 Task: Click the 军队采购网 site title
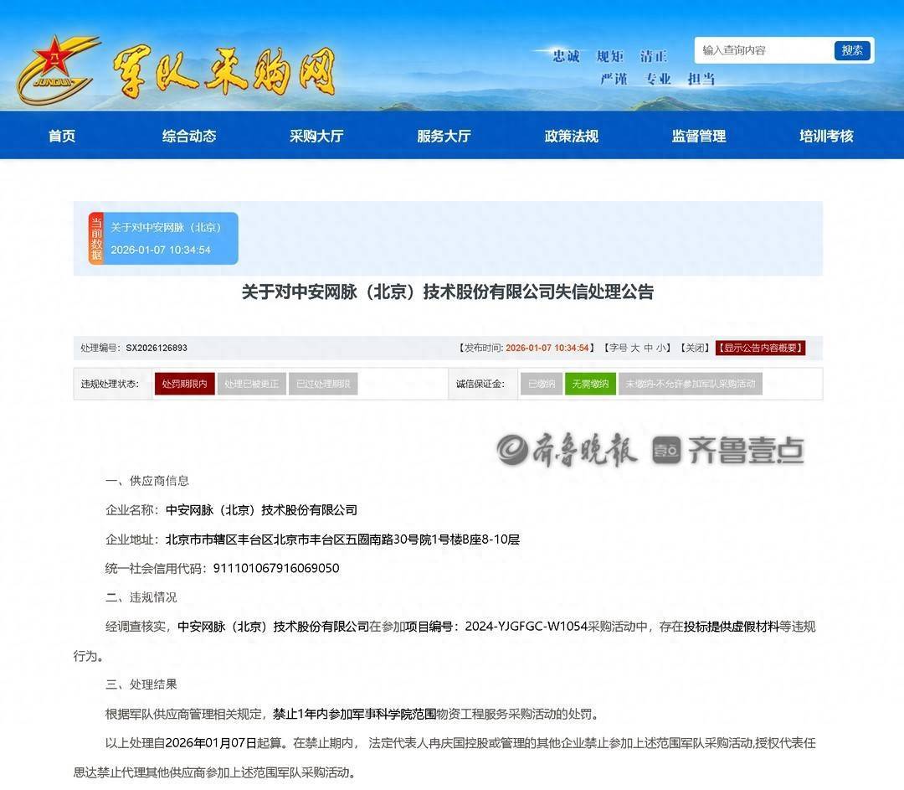pos(224,72)
